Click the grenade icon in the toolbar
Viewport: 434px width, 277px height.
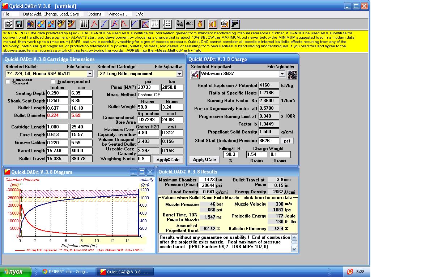[200, 24]
